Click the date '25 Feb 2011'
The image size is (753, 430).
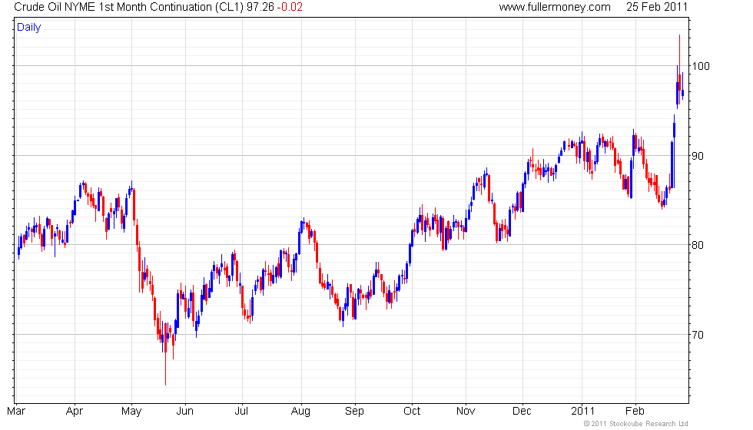[657, 7]
